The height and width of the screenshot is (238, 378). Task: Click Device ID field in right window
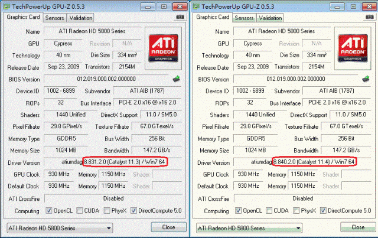[x=250, y=91]
